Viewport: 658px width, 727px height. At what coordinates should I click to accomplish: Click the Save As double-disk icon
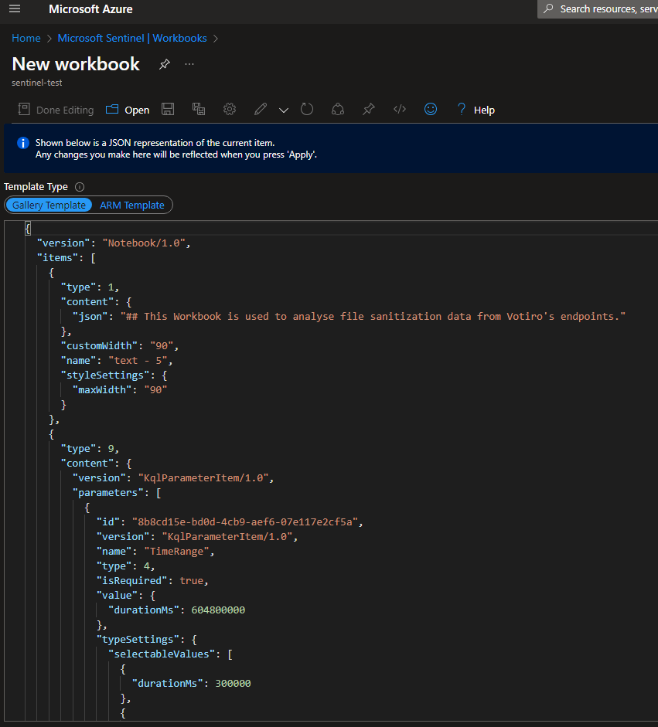click(x=199, y=110)
